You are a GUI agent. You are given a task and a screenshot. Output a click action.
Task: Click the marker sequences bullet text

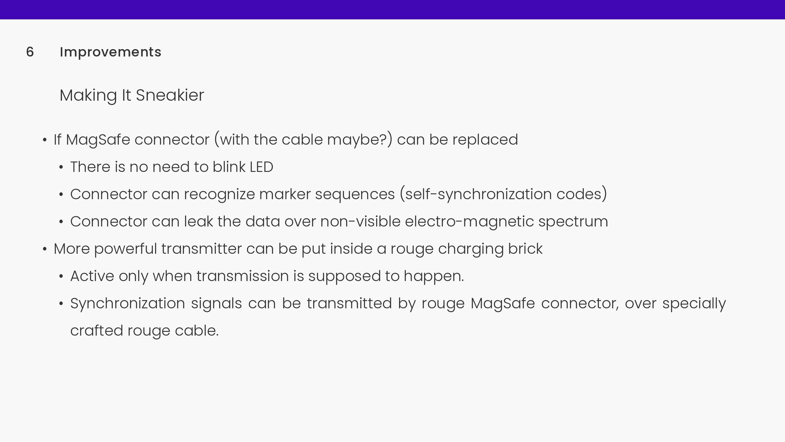[339, 194]
